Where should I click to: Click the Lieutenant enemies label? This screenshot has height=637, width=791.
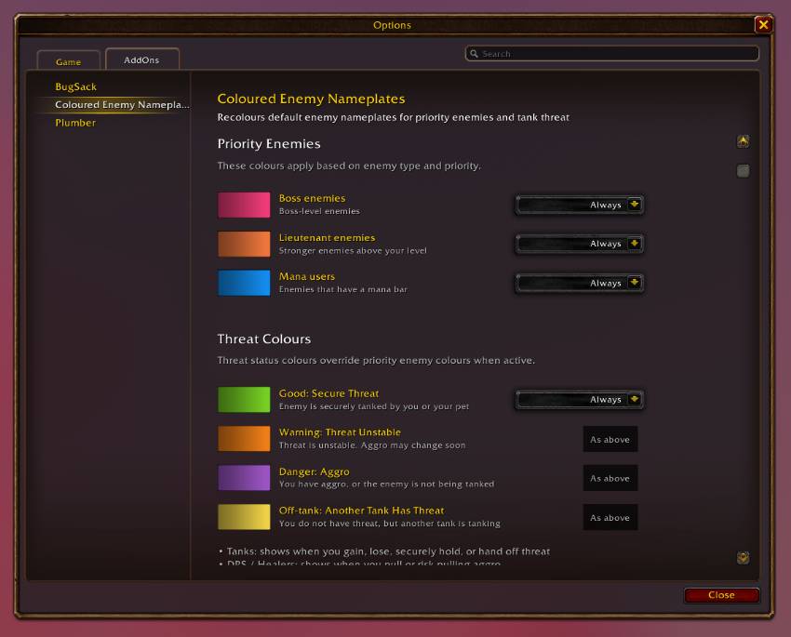pos(327,237)
